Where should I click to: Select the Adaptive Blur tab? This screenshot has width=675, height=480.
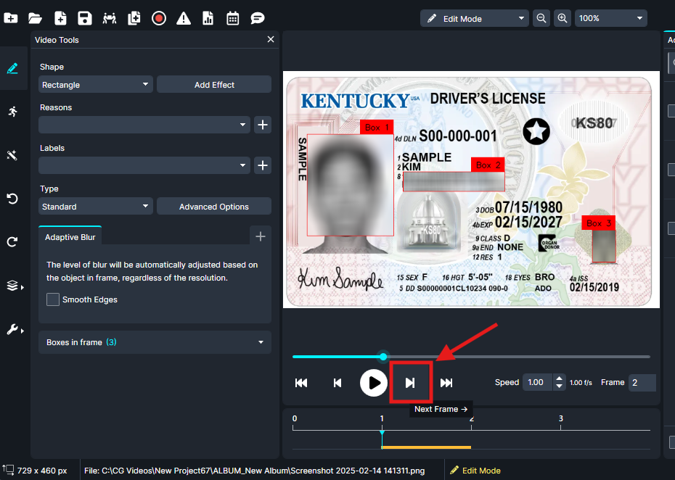pos(70,237)
